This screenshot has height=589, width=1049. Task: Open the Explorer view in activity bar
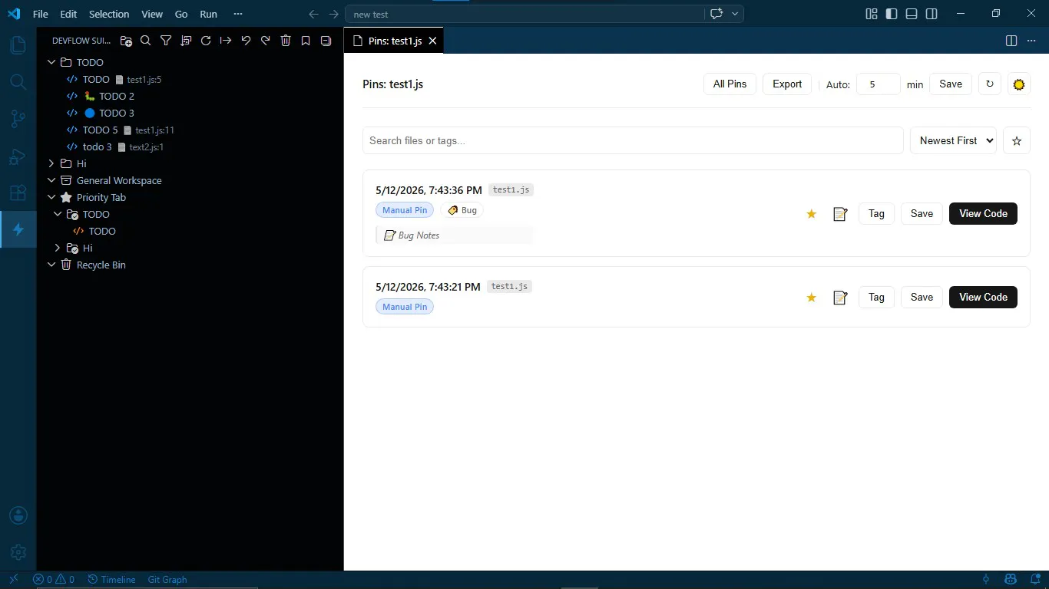point(18,45)
